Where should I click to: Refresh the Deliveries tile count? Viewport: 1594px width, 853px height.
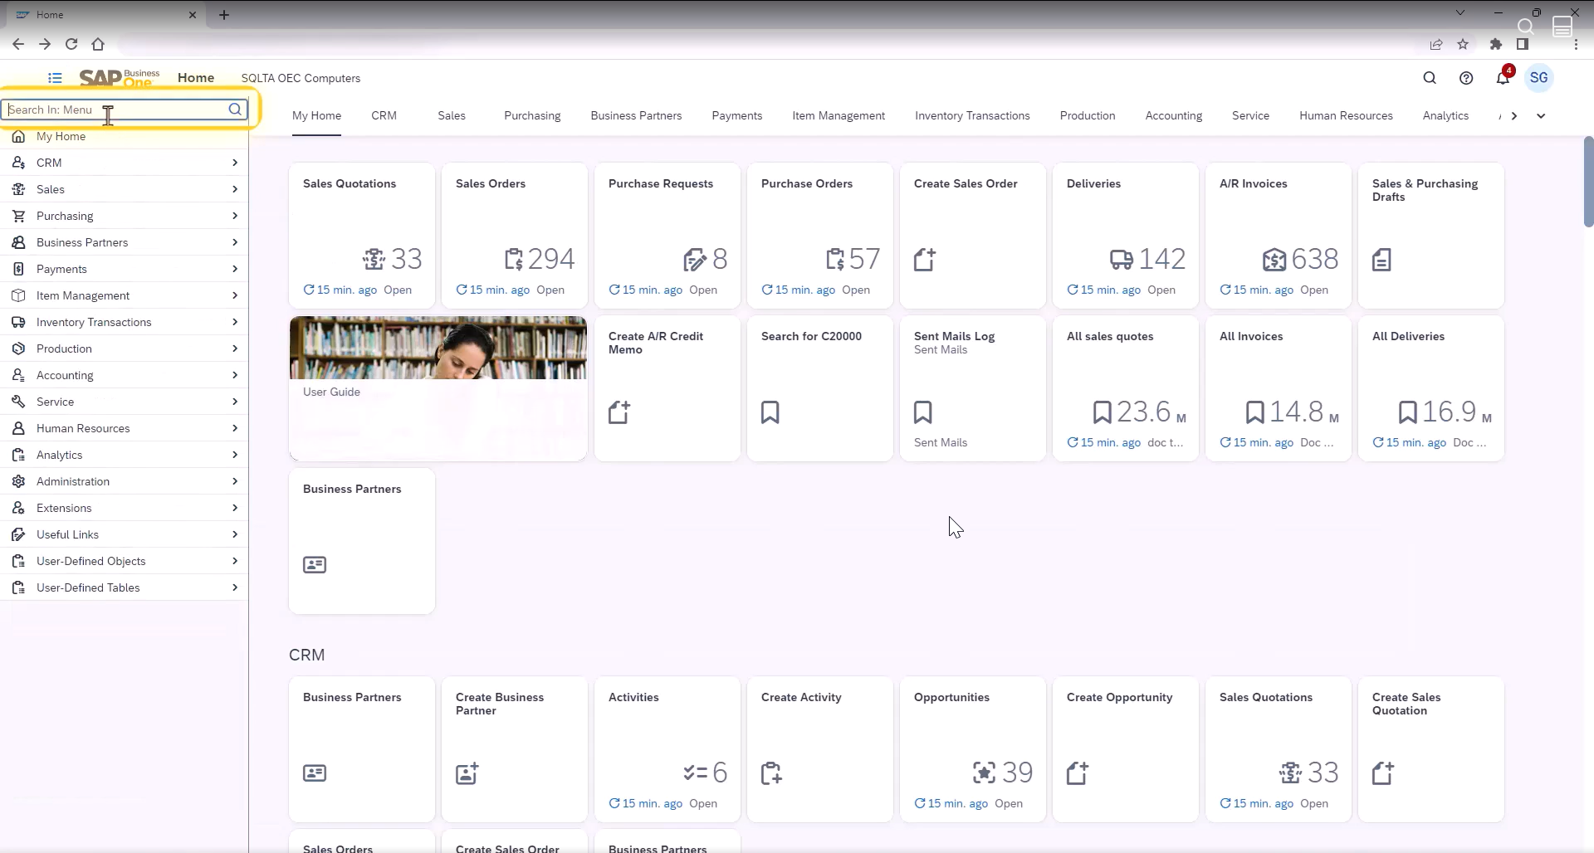coord(1073,290)
